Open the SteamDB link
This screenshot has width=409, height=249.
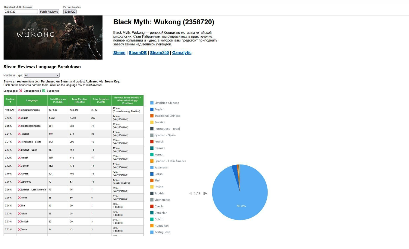coord(138,53)
